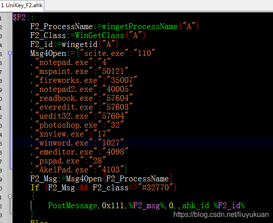Click F2_ProcessName variable on line two
The image size is (273, 223).
[62, 26]
